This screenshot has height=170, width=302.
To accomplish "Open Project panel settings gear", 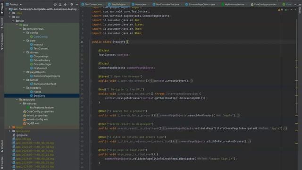I will click(72, 4).
